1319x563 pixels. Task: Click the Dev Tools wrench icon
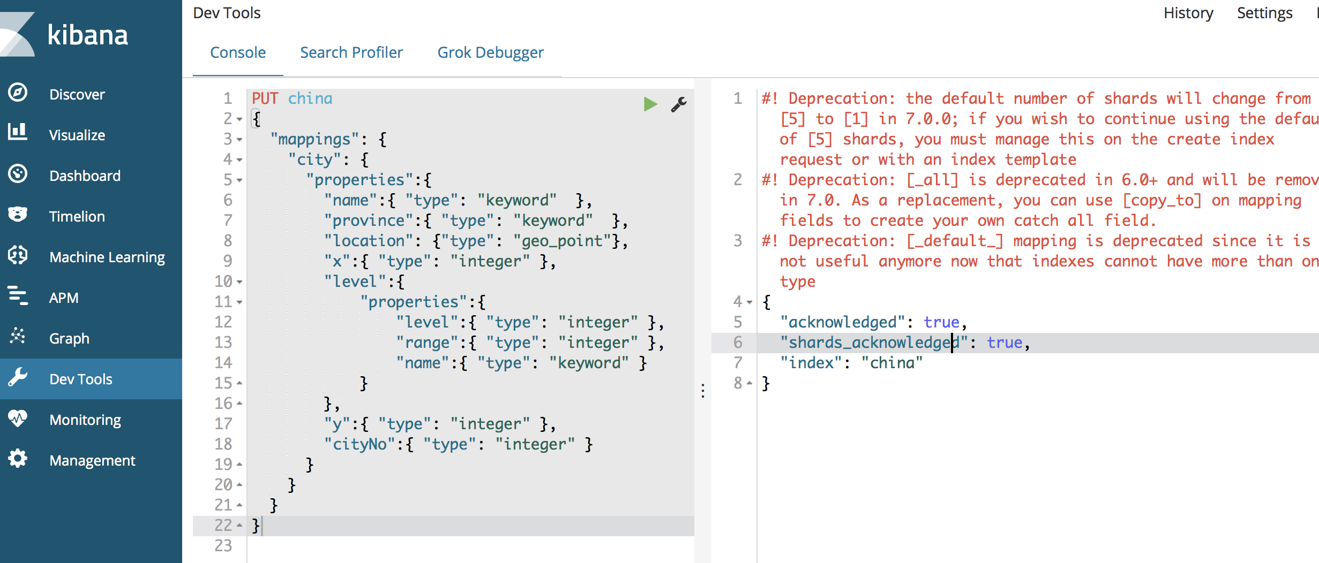tap(18, 377)
